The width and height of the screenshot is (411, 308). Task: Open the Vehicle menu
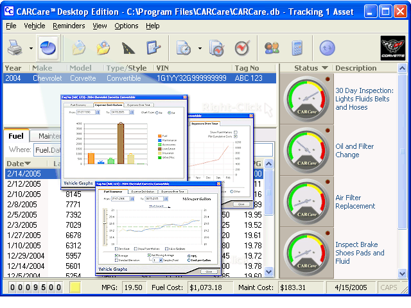34,26
